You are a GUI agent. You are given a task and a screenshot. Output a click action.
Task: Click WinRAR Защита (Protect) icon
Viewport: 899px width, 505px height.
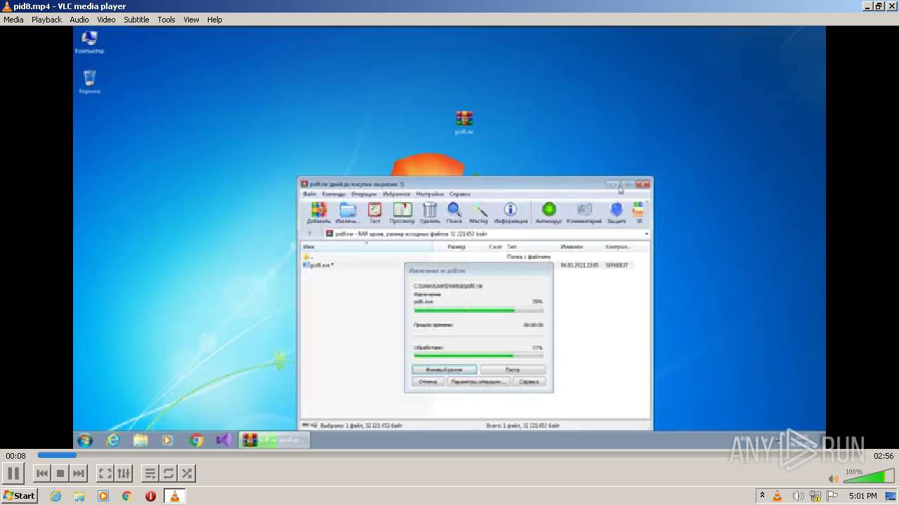[x=617, y=213]
